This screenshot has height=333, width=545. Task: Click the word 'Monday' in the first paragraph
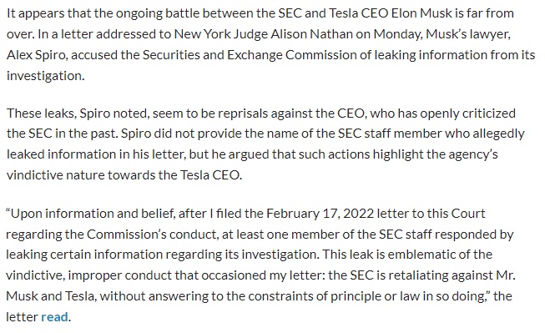tap(396, 34)
